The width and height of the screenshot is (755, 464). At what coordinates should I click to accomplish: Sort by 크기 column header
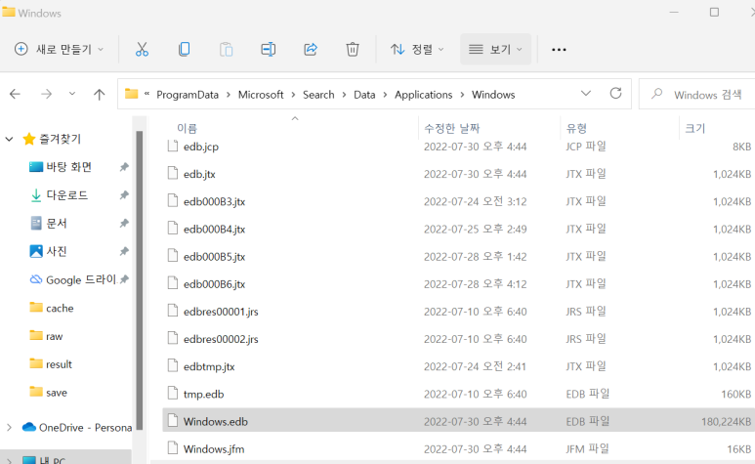[x=694, y=128]
